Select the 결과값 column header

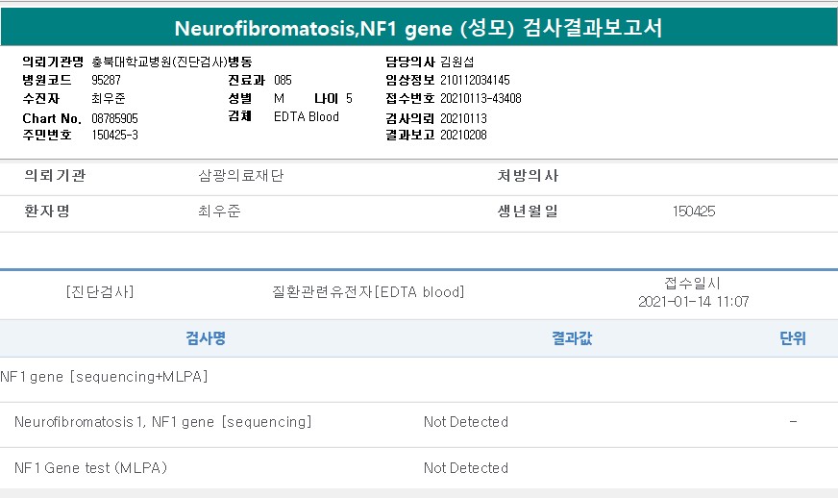(571, 338)
